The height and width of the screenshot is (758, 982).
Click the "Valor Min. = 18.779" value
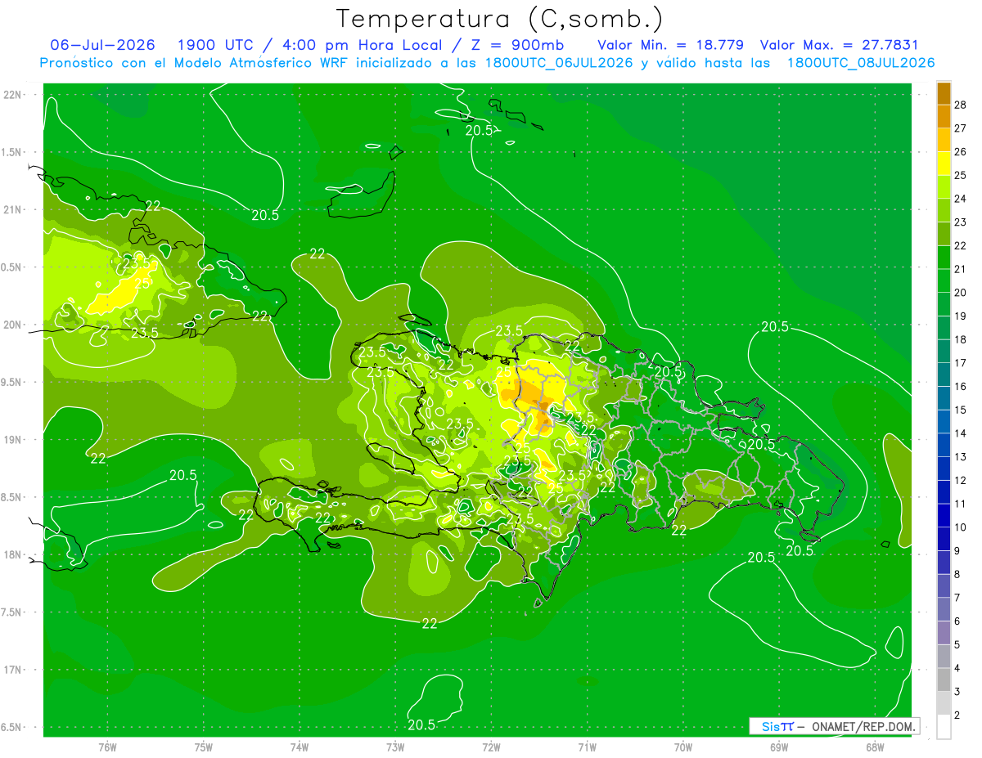(x=671, y=45)
